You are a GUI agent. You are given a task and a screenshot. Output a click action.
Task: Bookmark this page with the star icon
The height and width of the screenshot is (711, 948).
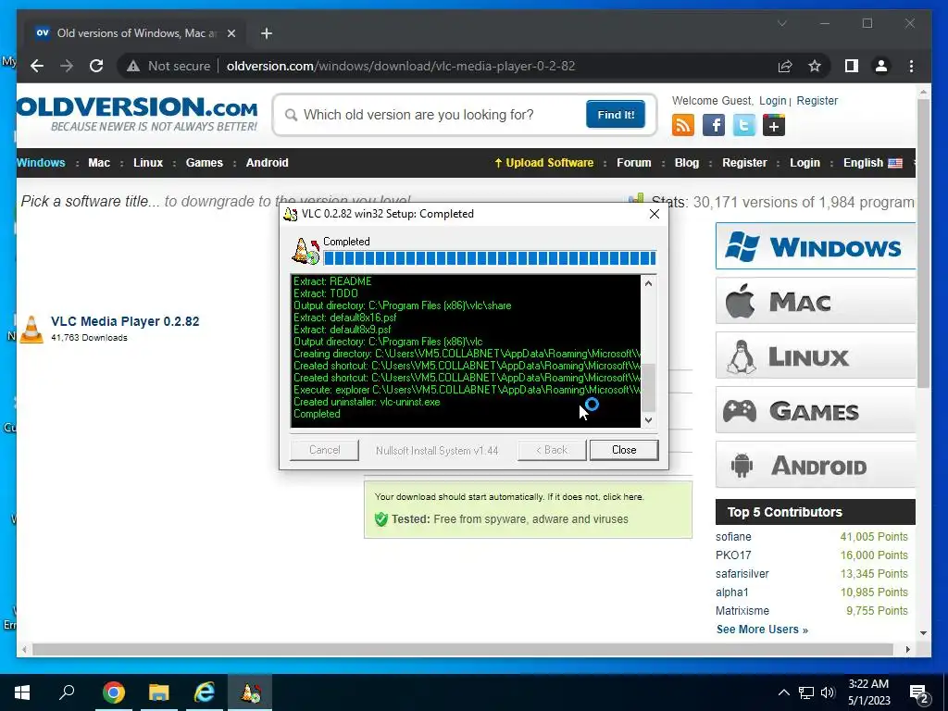point(815,66)
